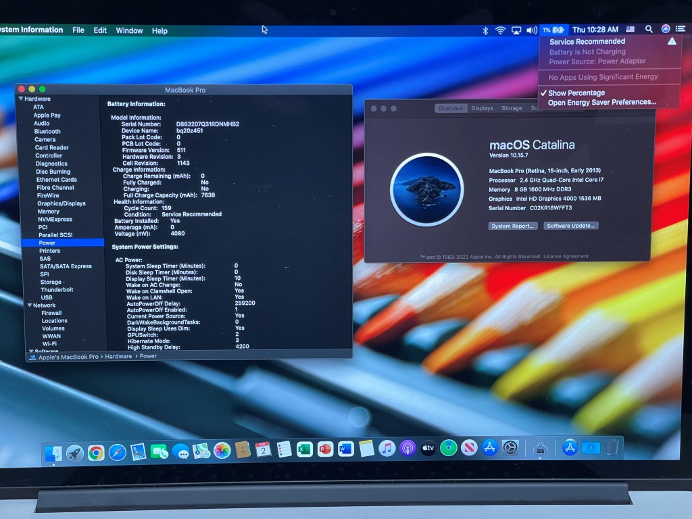Click the volume speaker icon
The width and height of the screenshot is (692, 519).
point(532,30)
